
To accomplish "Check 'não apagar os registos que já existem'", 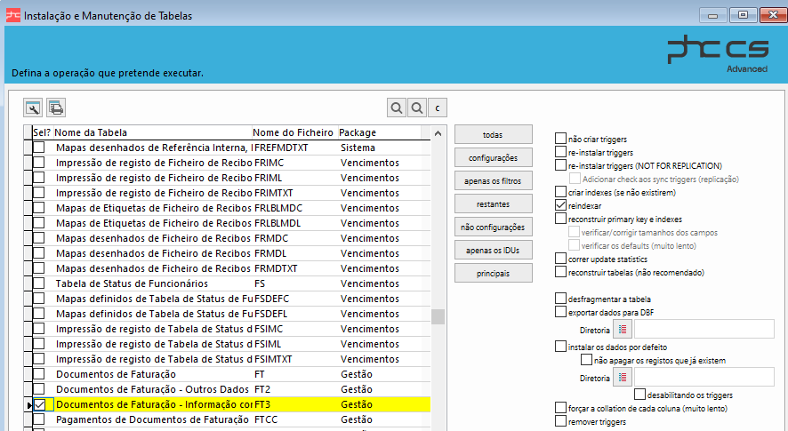I will pos(586,360).
